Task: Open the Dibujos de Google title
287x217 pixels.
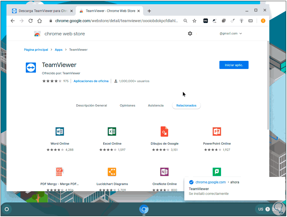Action: point(165,144)
